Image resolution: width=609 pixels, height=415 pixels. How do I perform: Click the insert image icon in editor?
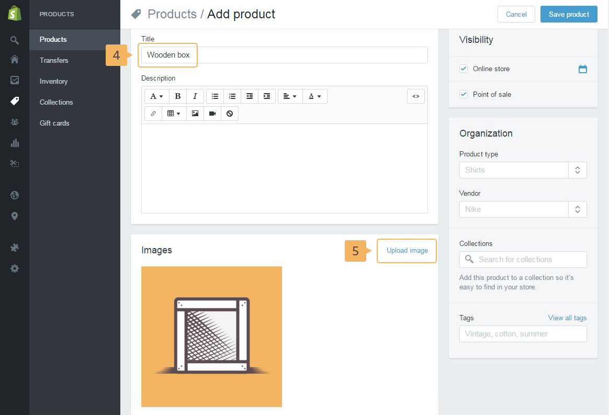(x=195, y=114)
